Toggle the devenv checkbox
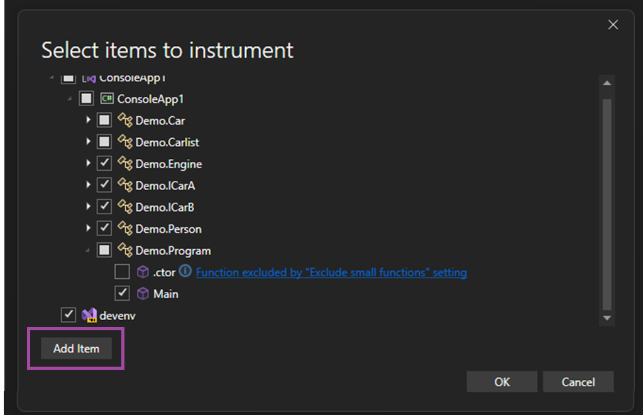This screenshot has width=643, height=415. [x=68, y=315]
